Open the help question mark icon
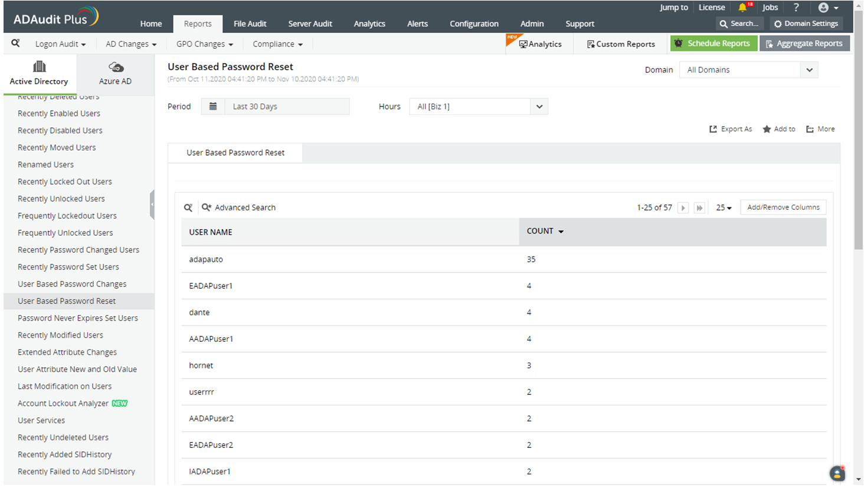The image size is (864, 488). pyautogui.click(x=796, y=8)
